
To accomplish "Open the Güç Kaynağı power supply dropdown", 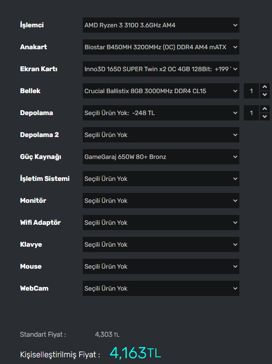I will [161, 157].
